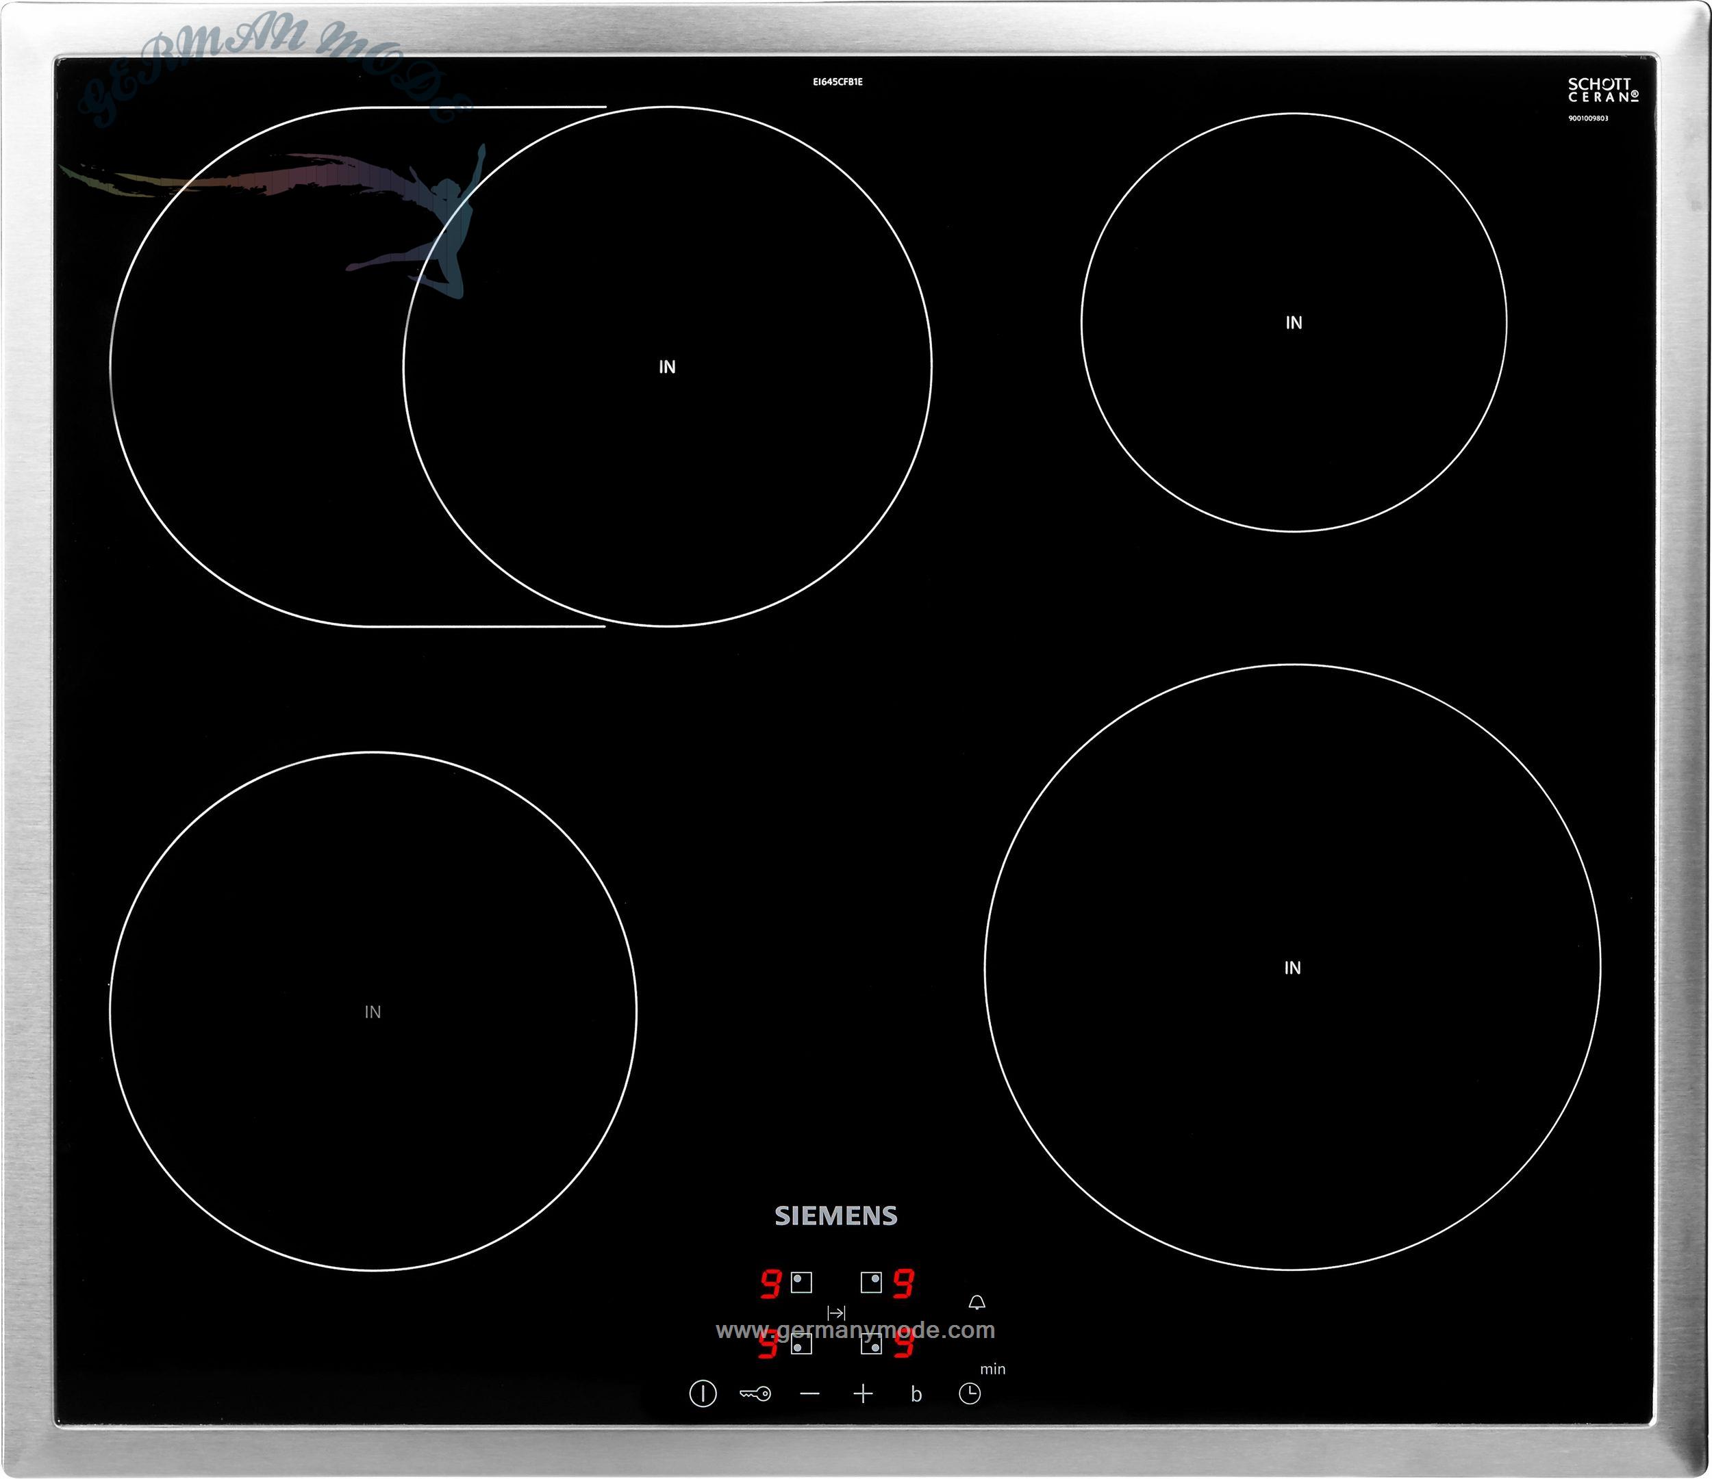Tap the 'IN' label of the top-right cooking zone

[x=1294, y=323]
